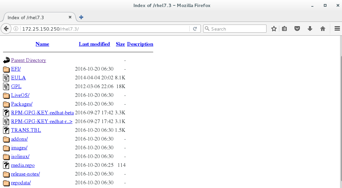Sort listing by Last modified column

coord(94,44)
